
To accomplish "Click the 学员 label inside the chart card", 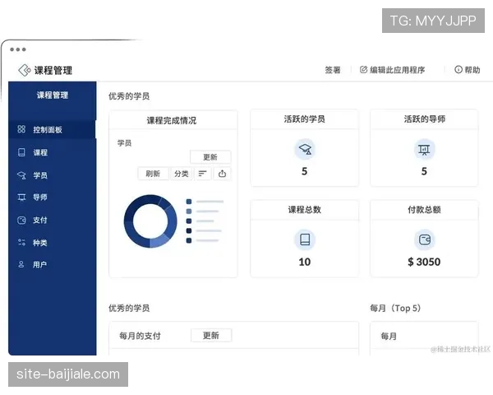I will [x=125, y=143].
